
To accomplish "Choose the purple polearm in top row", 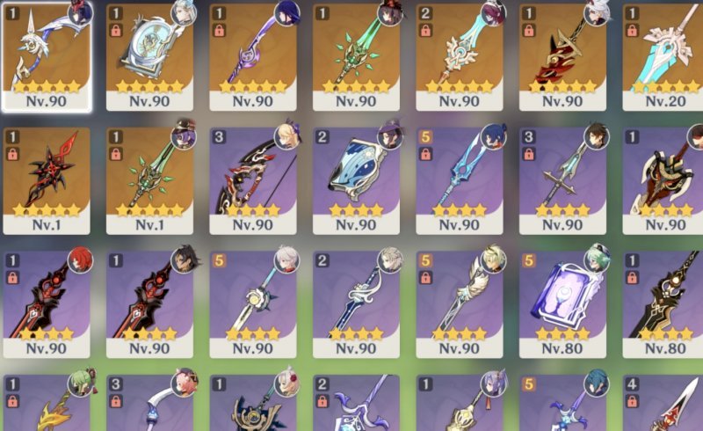I will point(253,56).
